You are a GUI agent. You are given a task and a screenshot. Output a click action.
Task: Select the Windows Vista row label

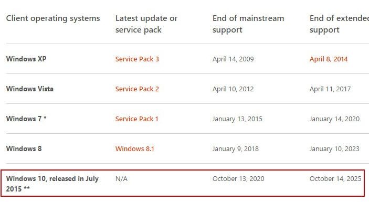point(29,89)
